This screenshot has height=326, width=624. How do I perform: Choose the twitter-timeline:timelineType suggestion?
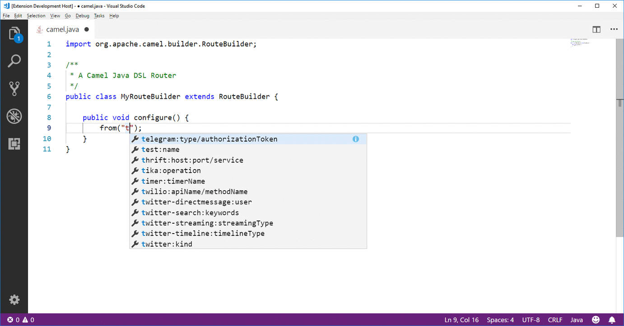(248, 234)
